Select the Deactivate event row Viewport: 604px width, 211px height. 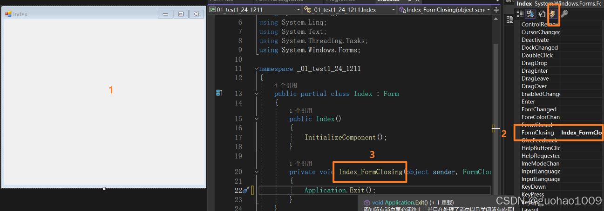561,40
